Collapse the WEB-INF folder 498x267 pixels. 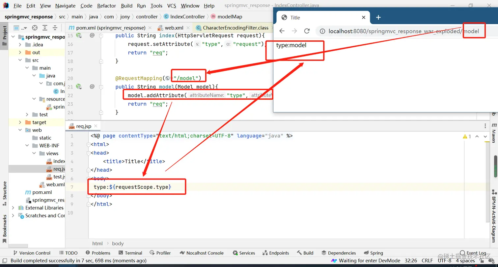click(x=27, y=146)
